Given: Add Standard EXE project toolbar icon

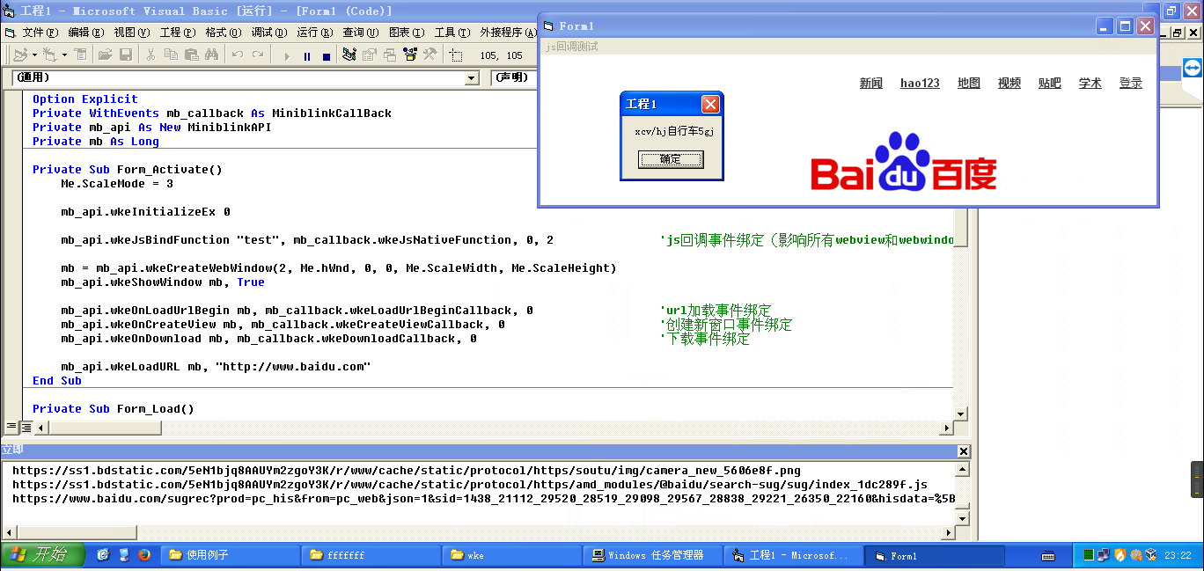Looking at the screenshot, I should [21, 55].
